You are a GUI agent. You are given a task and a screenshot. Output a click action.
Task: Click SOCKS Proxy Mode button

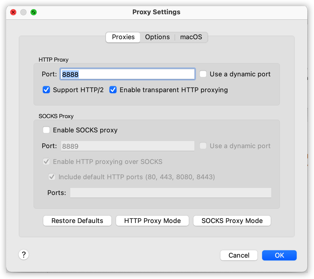[x=232, y=221]
